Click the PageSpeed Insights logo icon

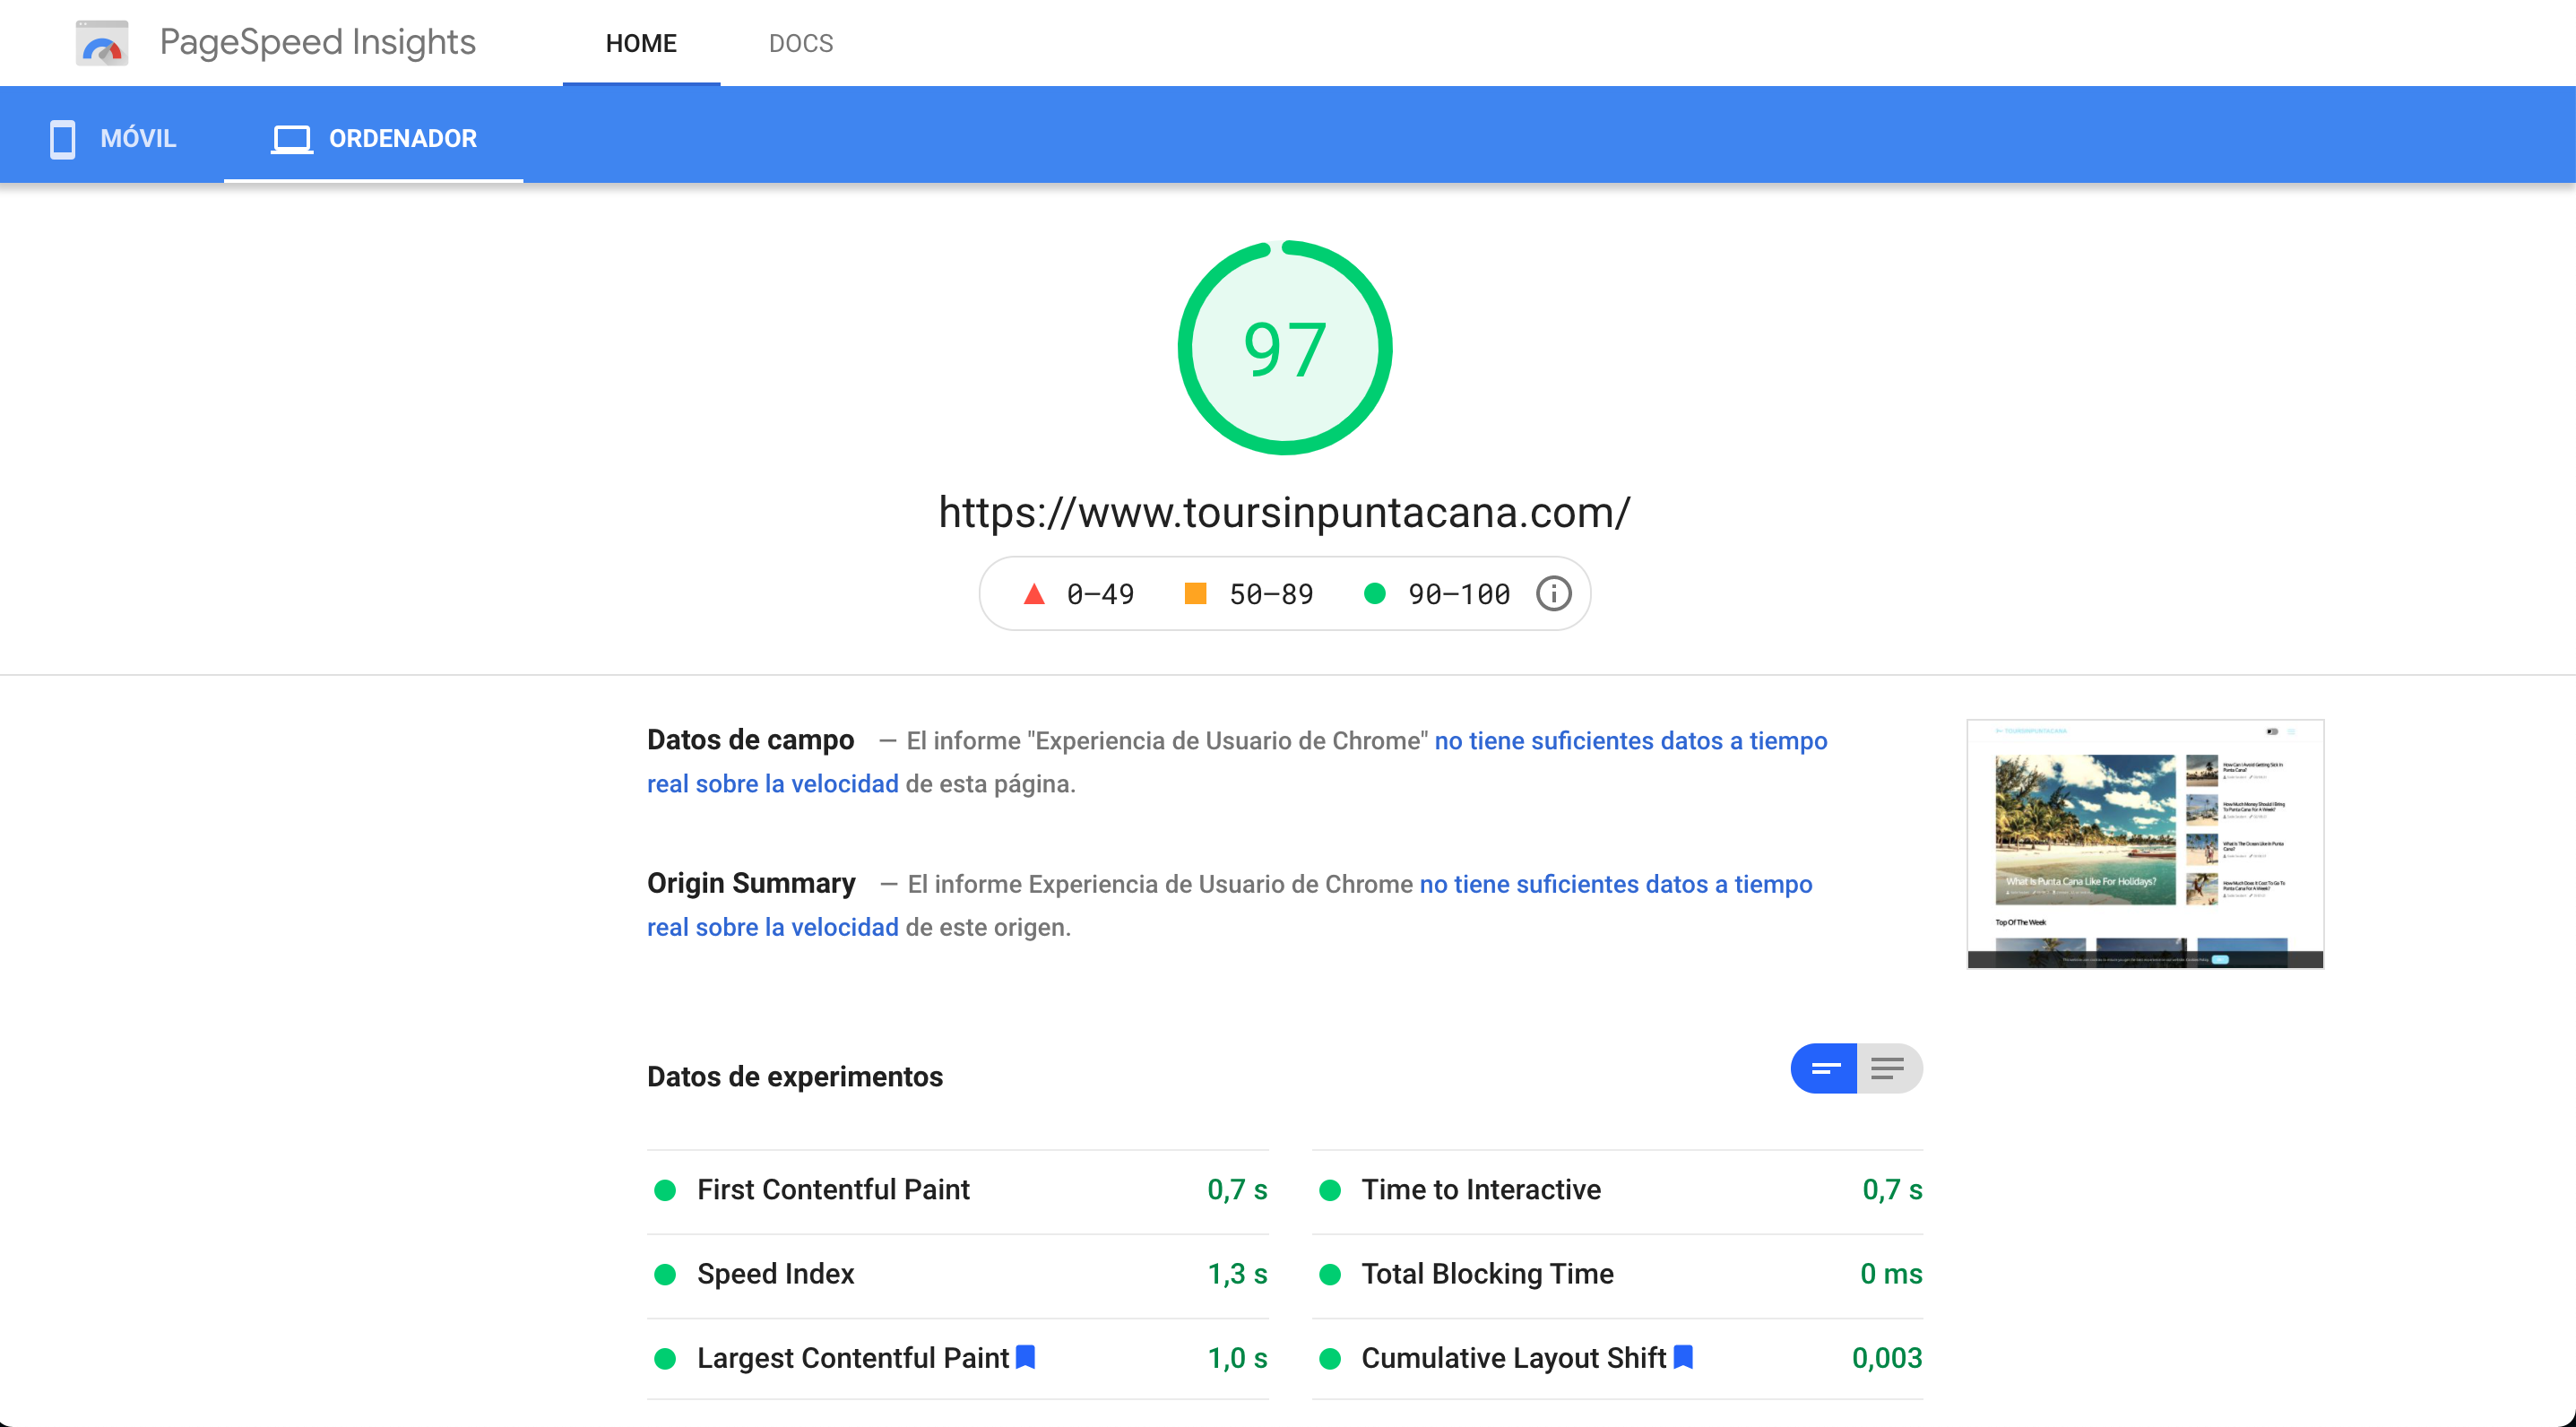click(102, 42)
